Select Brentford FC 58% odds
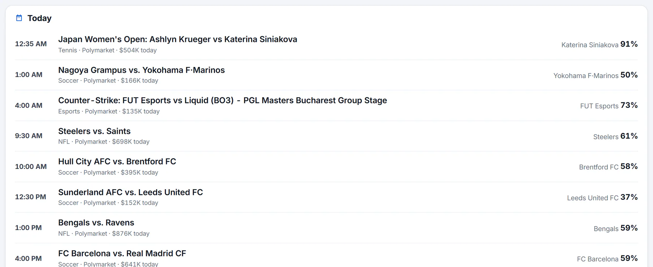Image resolution: width=653 pixels, height=267 pixels. click(x=608, y=166)
